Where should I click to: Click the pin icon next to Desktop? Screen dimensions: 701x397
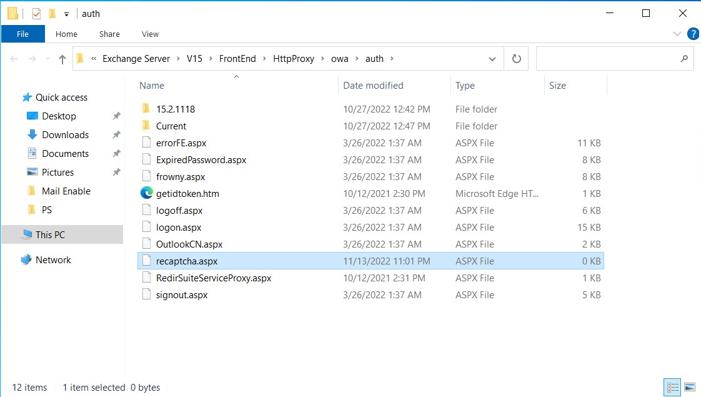tap(116, 116)
